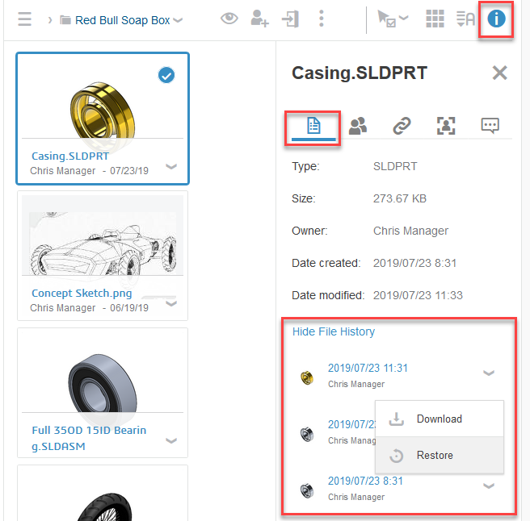Open the hamburger navigation menu
The image size is (530, 521).
click(25, 19)
